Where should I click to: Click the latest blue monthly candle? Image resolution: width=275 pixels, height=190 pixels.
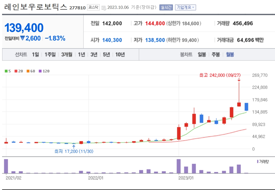pos(246,107)
